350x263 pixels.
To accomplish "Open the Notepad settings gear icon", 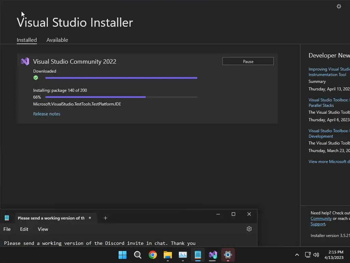I will [249, 229].
